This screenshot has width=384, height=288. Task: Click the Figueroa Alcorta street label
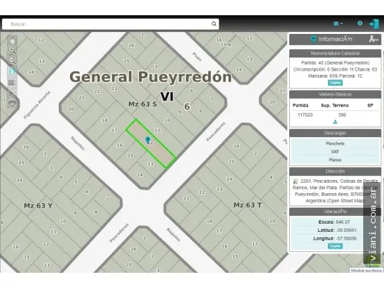[x=37, y=105]
